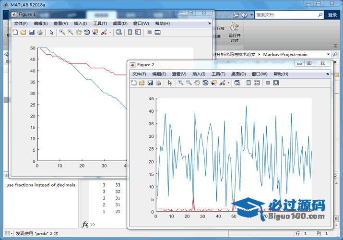
Task: Open 帮助(H) menu in Figure 2
Action: point(281,74)
